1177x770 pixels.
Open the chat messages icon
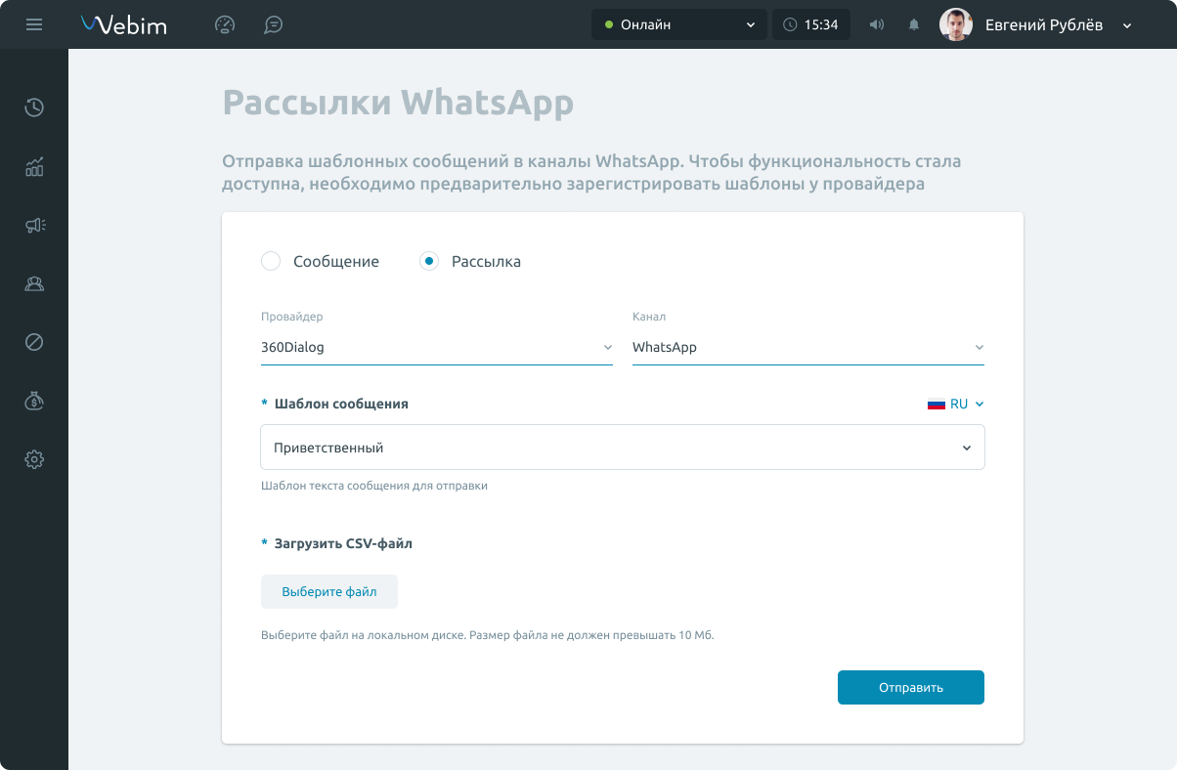pyautogui.click(x=274, y=25)
